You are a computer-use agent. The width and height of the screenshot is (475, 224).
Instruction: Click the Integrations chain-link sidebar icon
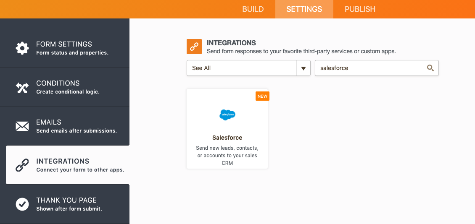(x=22, y=165)
